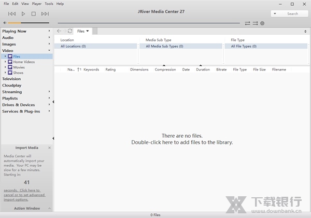
Task: Click the Play button
Action: (x=23, y=14)
